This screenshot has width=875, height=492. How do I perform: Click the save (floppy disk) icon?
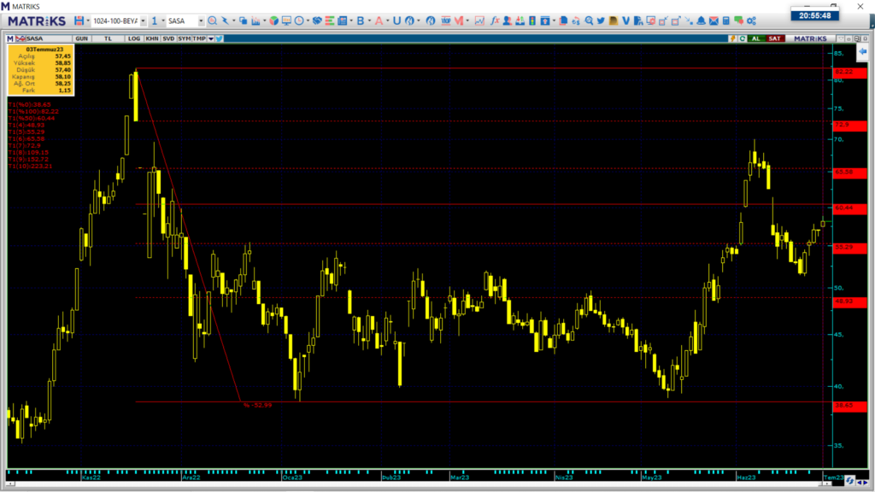click(79, 20)
